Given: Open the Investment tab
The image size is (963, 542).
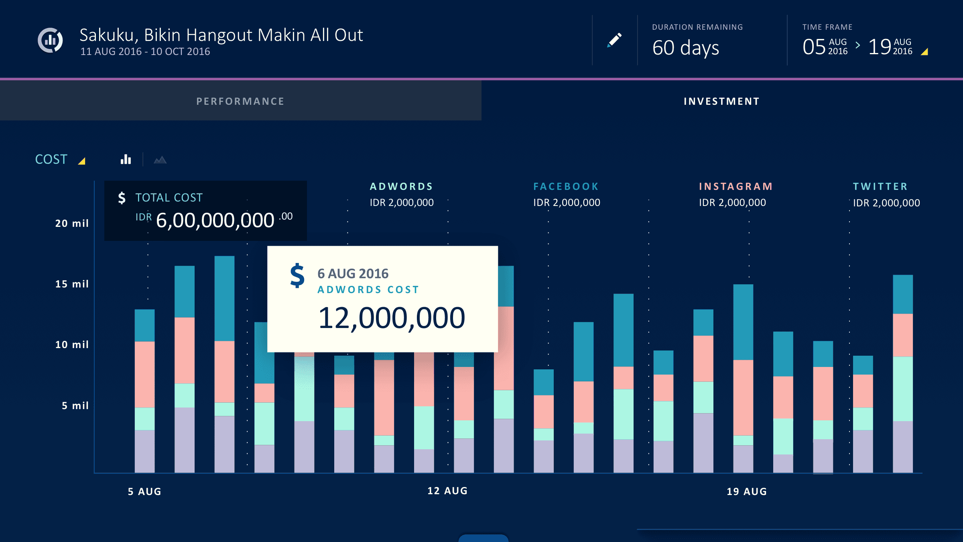Looking at the screenshot, I should point(721,101).
